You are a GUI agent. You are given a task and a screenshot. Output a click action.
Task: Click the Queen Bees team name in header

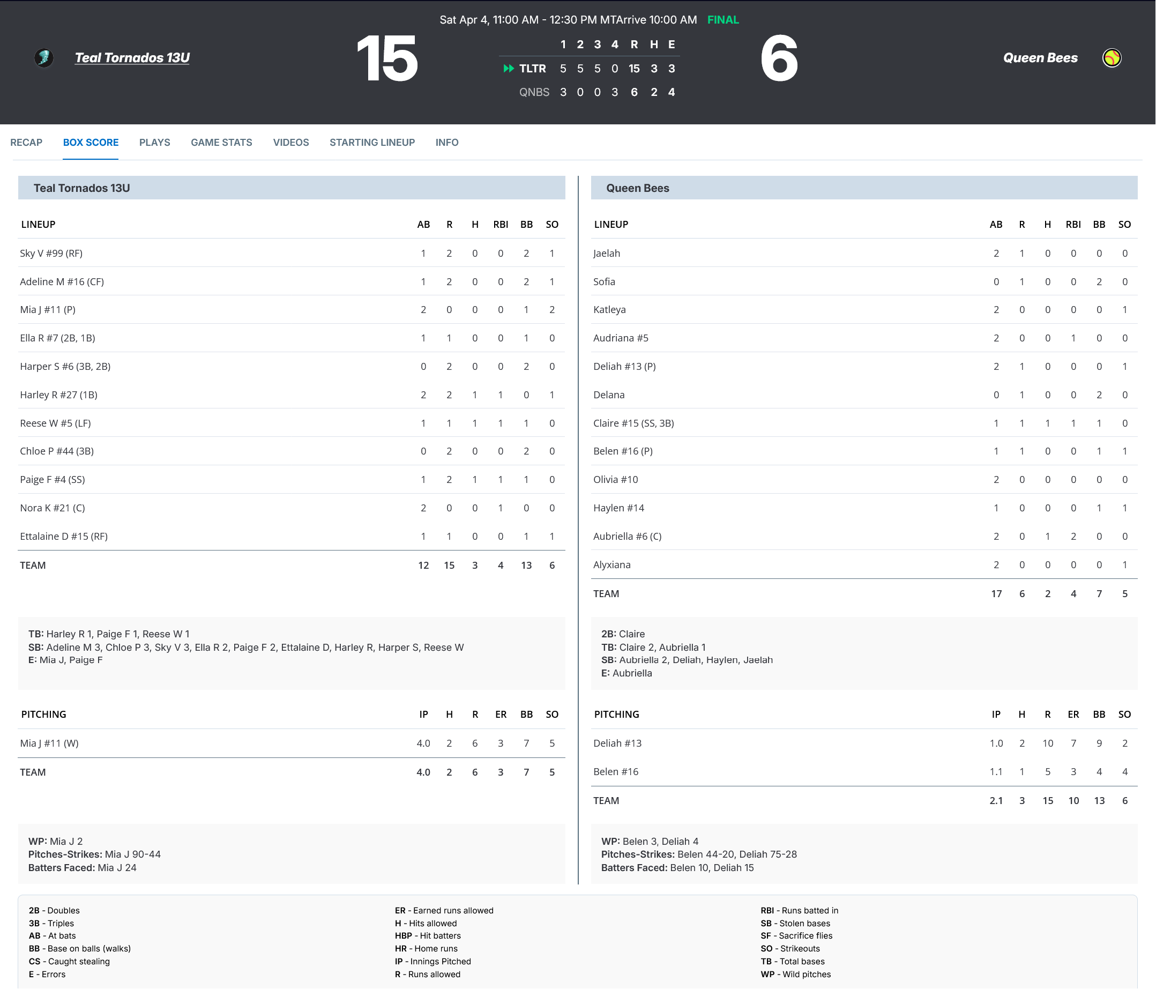click(1040, 57)
